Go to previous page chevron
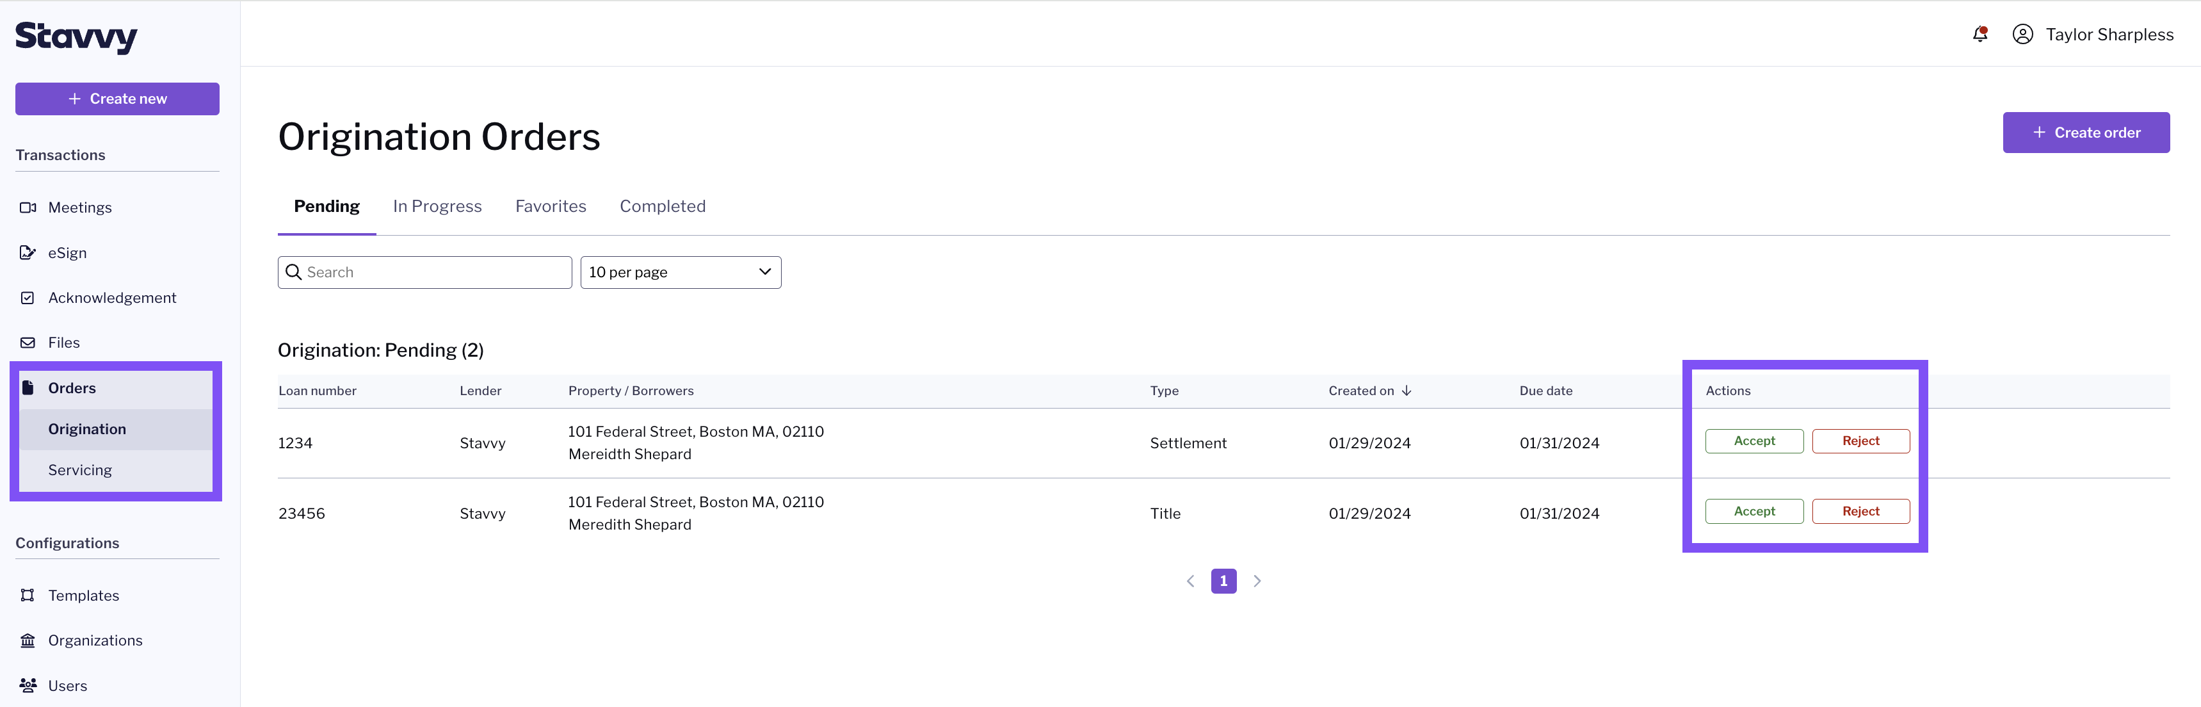The width and height of the screenshot is (2201, 707). click(1190, 581)
